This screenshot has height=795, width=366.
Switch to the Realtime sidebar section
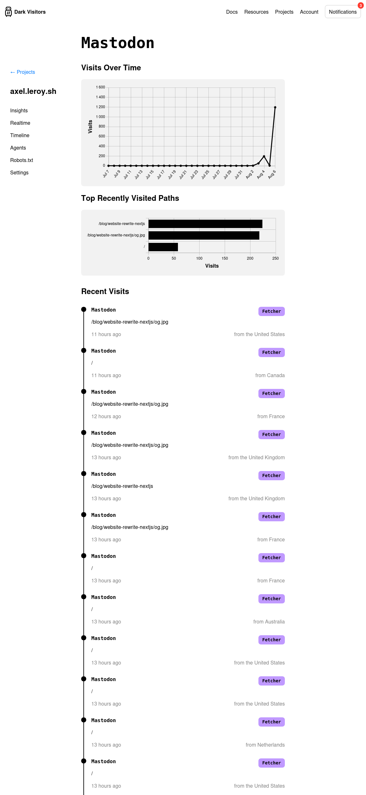(20, 123)
